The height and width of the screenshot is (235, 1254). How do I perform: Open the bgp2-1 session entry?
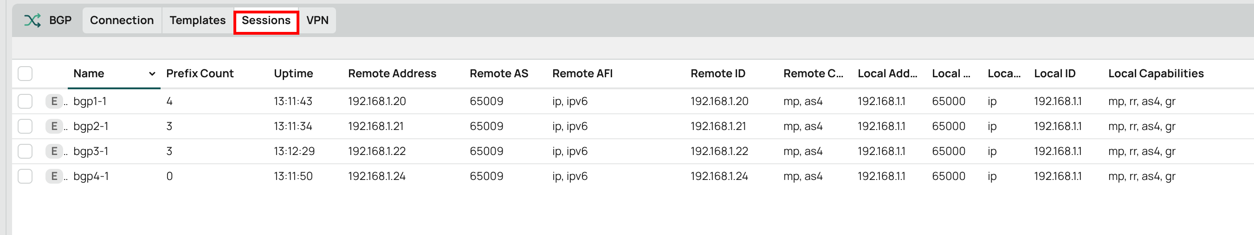pyautogui.click(x=91, y=126)
